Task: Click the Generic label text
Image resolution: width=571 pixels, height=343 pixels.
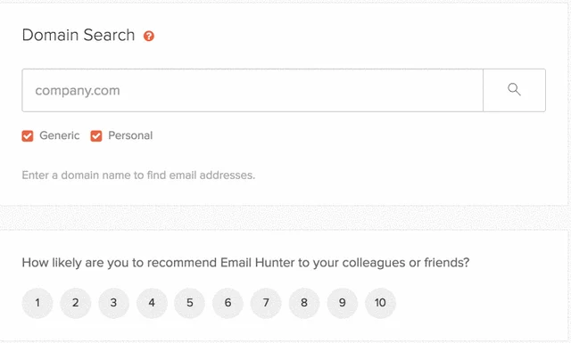Action: click(60, 135)
